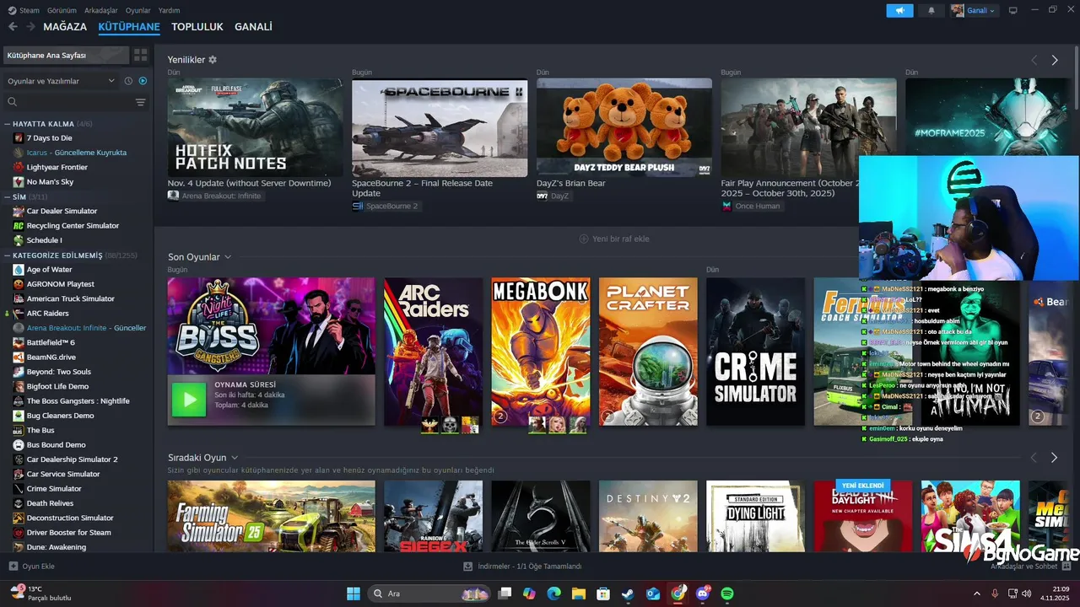Switch to TOPLULUK tab
The image size is (1080, 607).
click(x=197, y=27)
